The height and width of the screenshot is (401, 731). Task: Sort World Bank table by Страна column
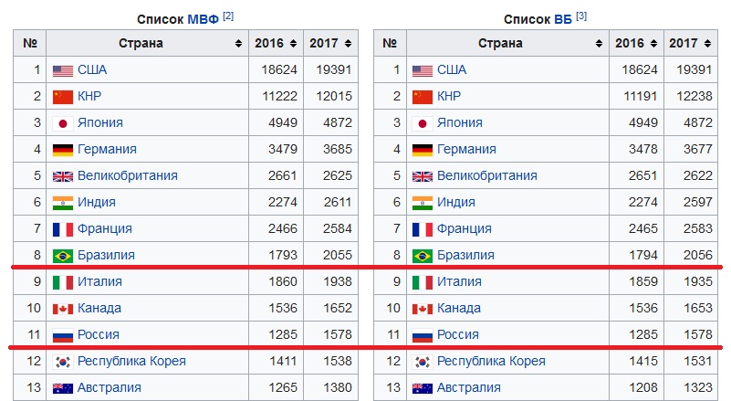click(599, 44)
